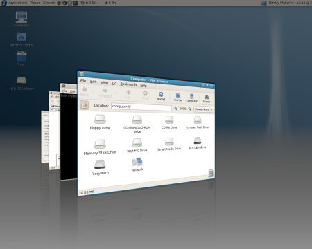Toggle the location bar edit mode button

84,105
